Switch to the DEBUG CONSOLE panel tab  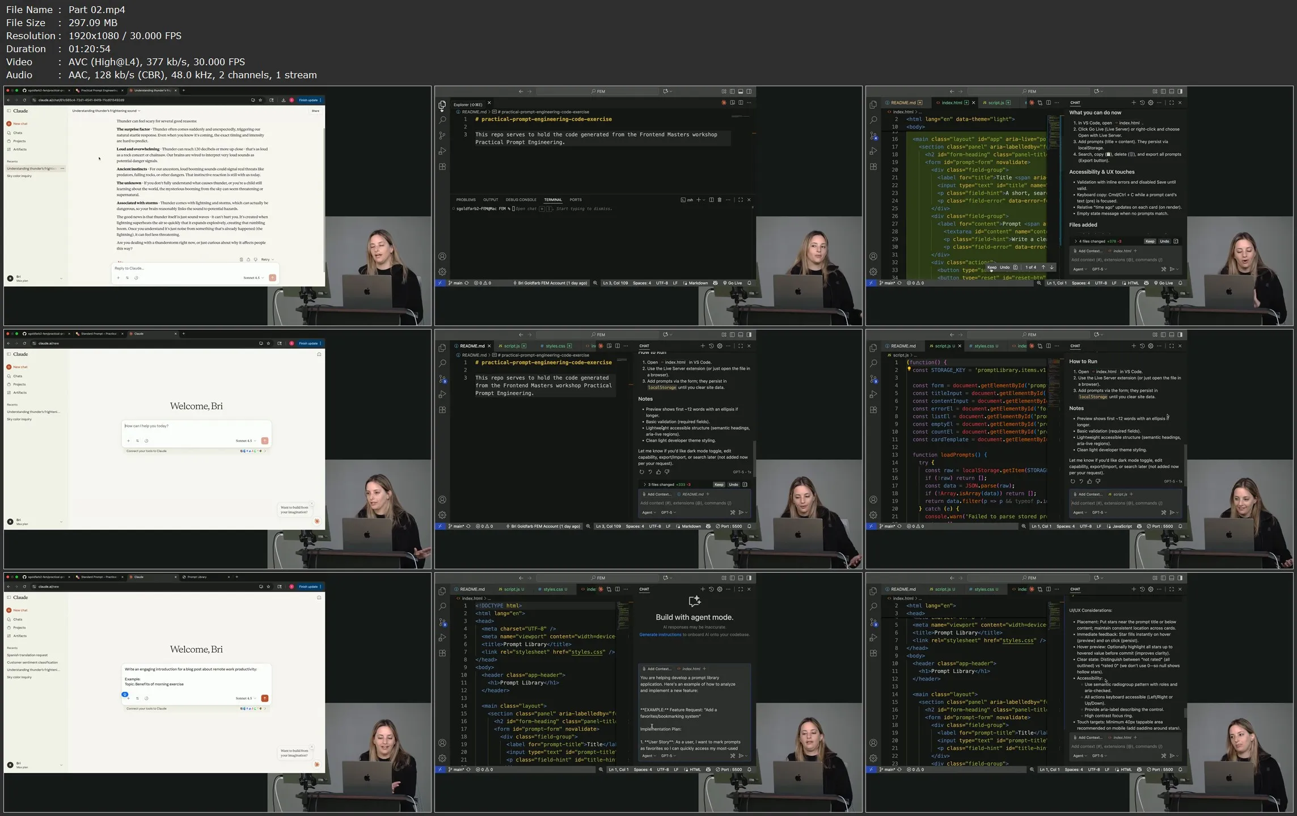(x=521, y=200)
